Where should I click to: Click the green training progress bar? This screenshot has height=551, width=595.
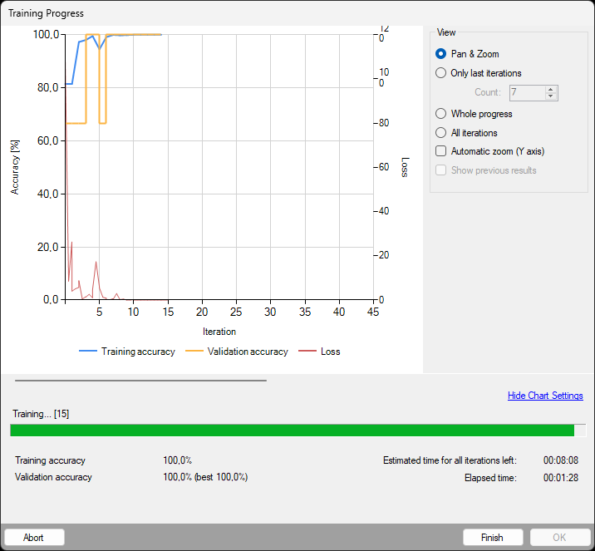[x=292, y=430]
